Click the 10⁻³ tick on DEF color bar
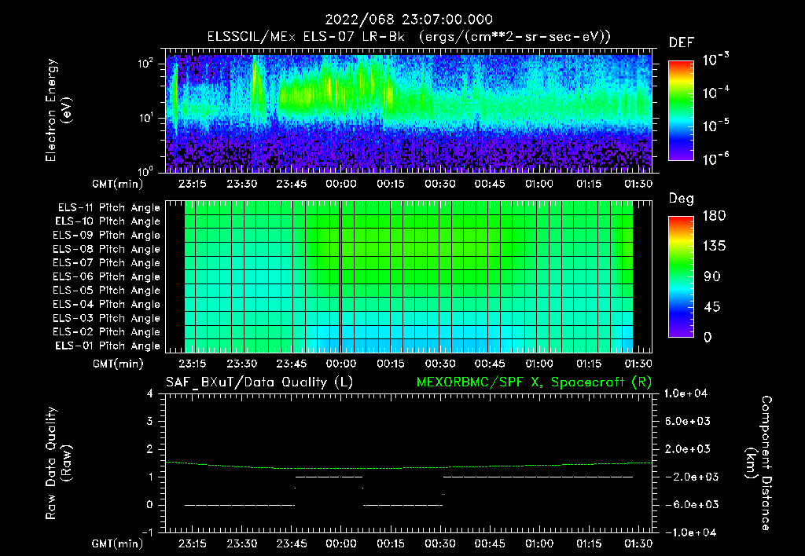This screenshot has height=556, width=805. point(715,60)
